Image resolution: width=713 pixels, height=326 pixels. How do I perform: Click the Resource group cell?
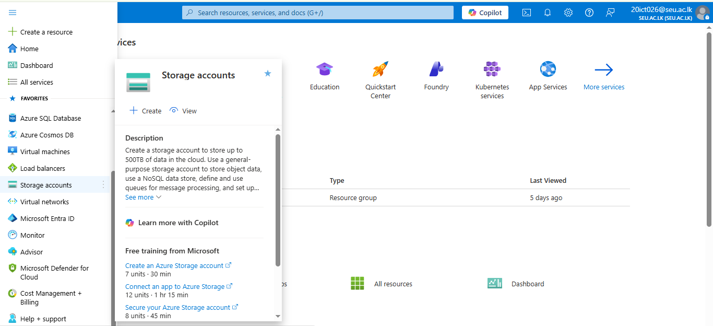pyautogui.click(x=353, y=198)
